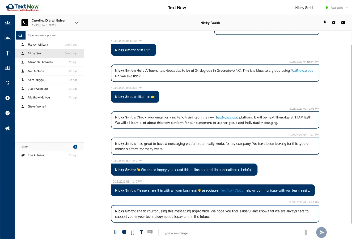352x239 pixels.
Task: Send the message with the arrow button
Action: pyautogui.click(x=321, y=232)
